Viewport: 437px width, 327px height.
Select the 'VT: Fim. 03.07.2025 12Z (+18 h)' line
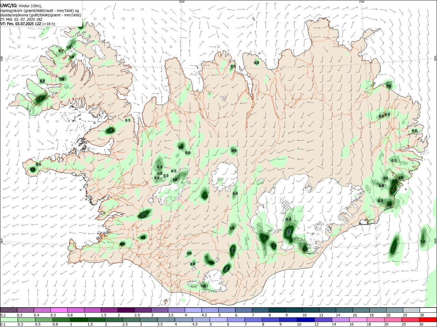click(x=28, y=24)
